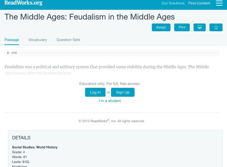Open the Vocabulary tab
227x167 pixels.
pyautogui.click(x=38, y=40)
